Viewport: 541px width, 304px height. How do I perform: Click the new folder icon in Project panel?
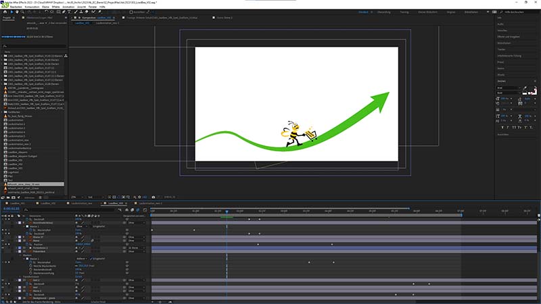coord(8,197)
